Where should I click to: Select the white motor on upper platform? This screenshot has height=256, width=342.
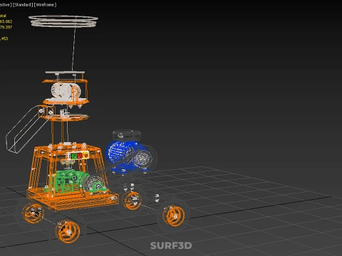pyautogui.click(x=66, y=90)
